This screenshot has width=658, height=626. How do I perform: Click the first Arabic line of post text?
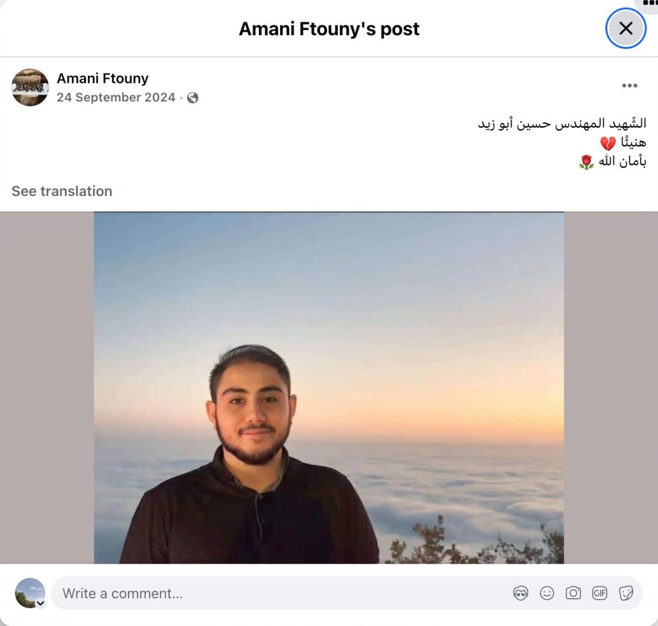point(562,123)
